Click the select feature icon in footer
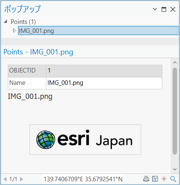This screenshot has height=185, width=180. click(155, 179)
